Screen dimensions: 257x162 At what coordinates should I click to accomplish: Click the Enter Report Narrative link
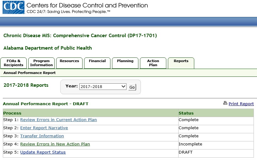point(44,128)
